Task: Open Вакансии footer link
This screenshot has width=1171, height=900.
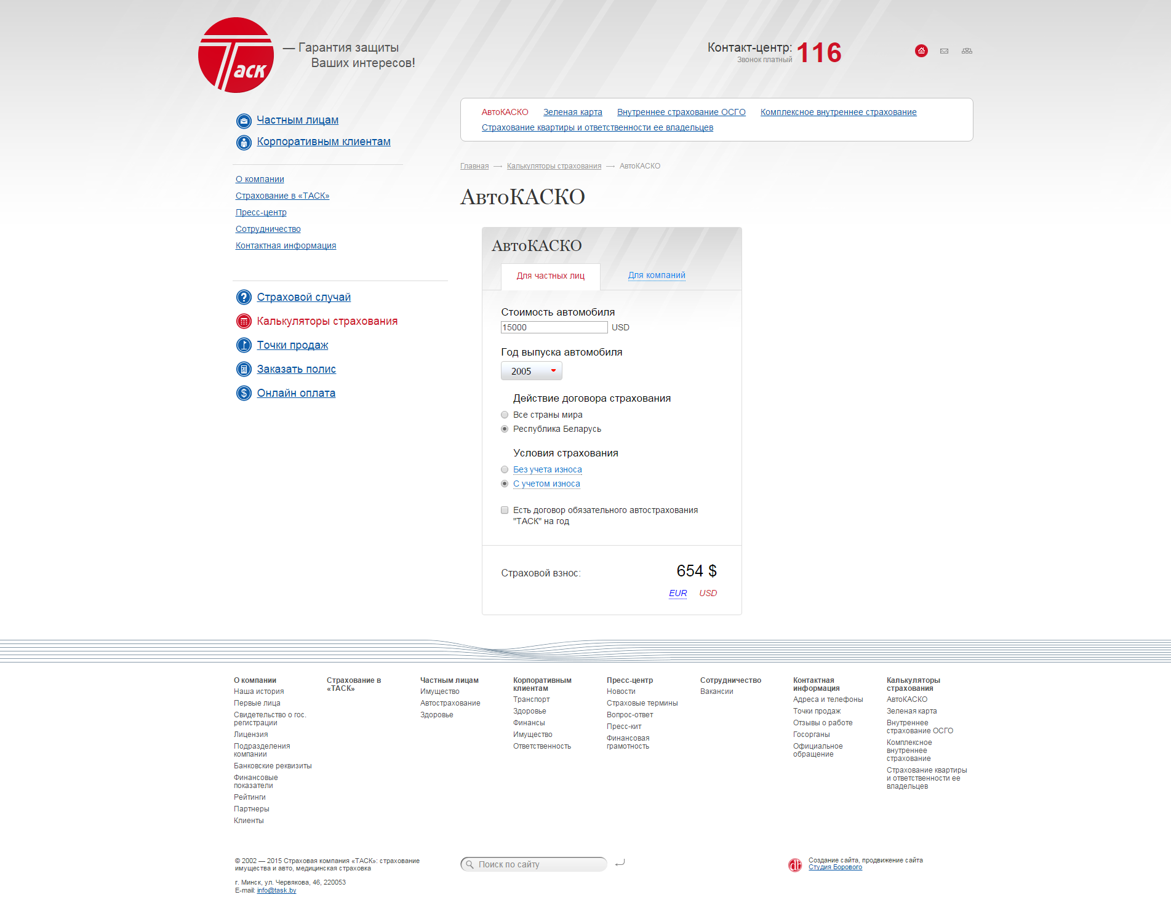Action: coord(717,691)
